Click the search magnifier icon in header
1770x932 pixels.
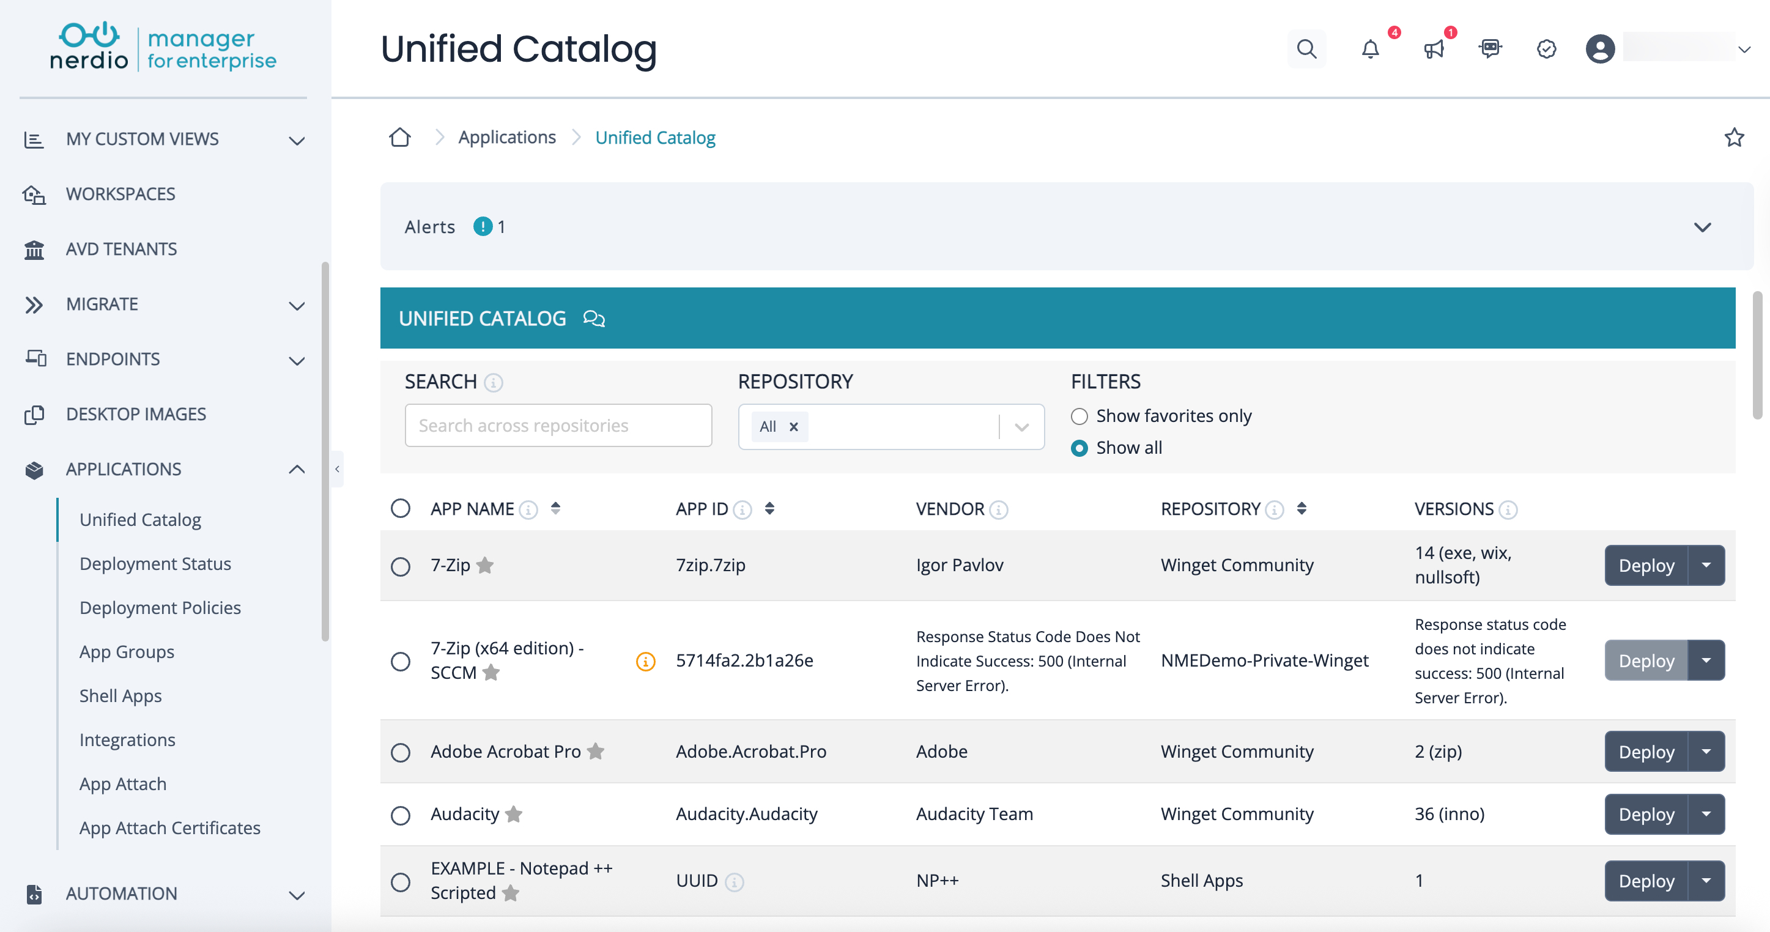[x=1306, y=49]
